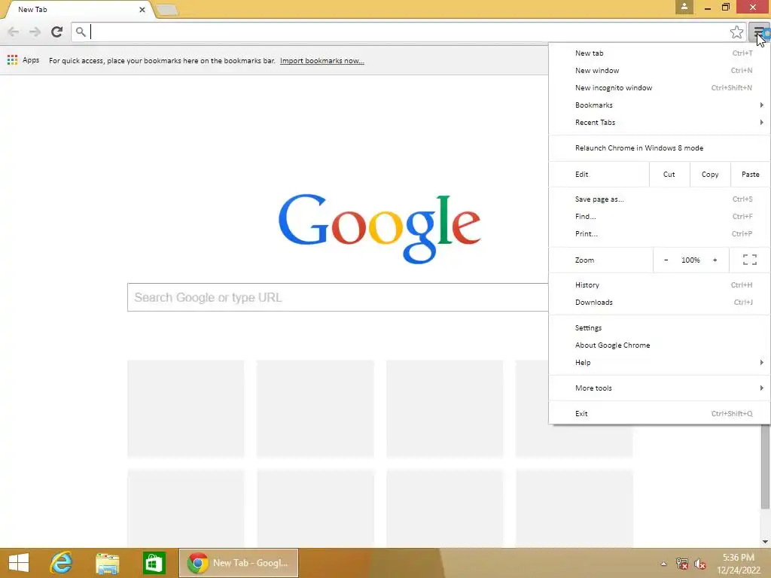Open the first most-visited thumbnail tile

coord(186,409)
